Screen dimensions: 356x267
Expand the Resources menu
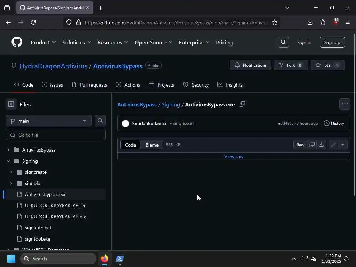(x=113, y=42)
